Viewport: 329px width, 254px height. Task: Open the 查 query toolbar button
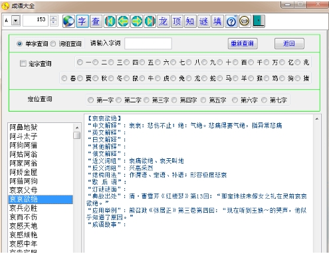(96, 21)
